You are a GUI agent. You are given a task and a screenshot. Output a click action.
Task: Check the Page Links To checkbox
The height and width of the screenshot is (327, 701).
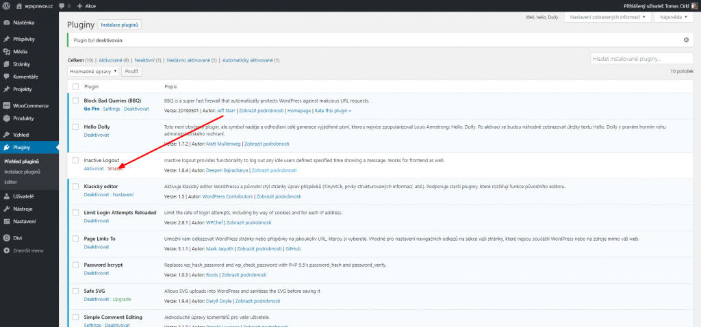75,239
